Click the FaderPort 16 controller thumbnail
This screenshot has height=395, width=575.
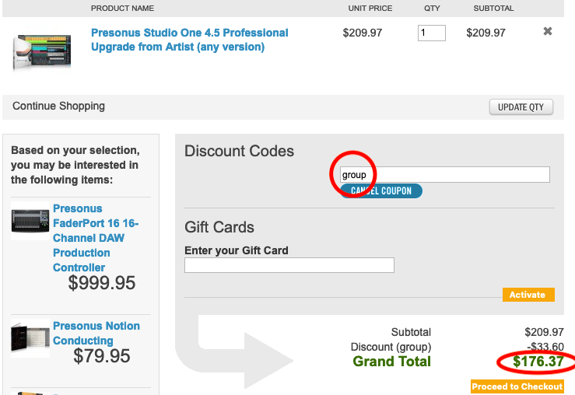click(x=30, y=222)
